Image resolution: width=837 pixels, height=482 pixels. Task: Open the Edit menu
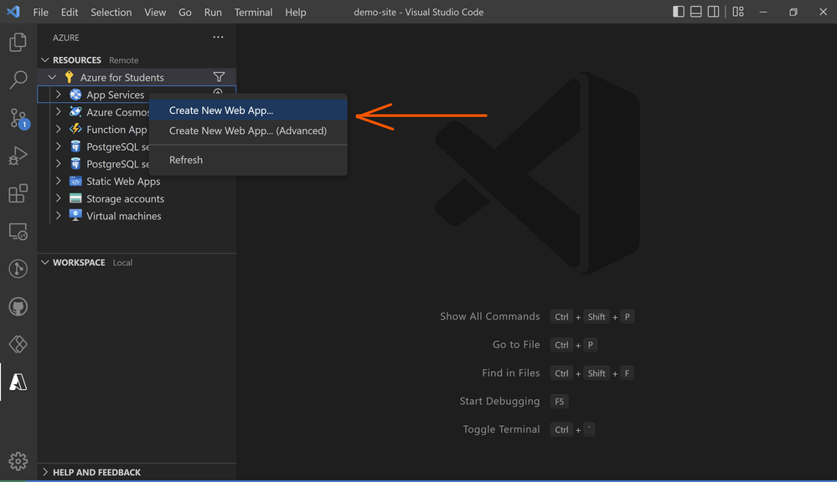[x=70, y=12]
